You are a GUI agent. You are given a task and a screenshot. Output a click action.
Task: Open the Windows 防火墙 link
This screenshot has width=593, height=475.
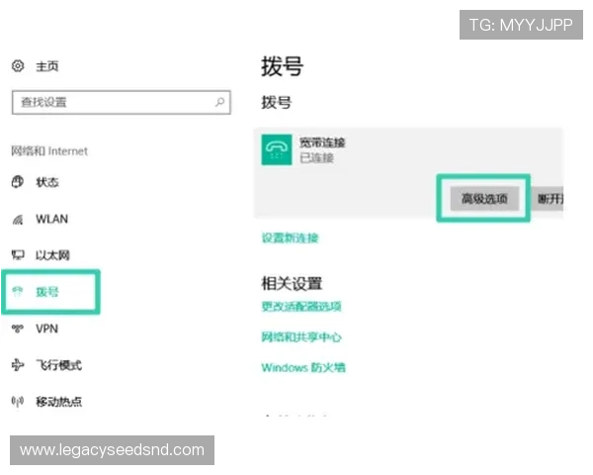(x=303, y=367)
